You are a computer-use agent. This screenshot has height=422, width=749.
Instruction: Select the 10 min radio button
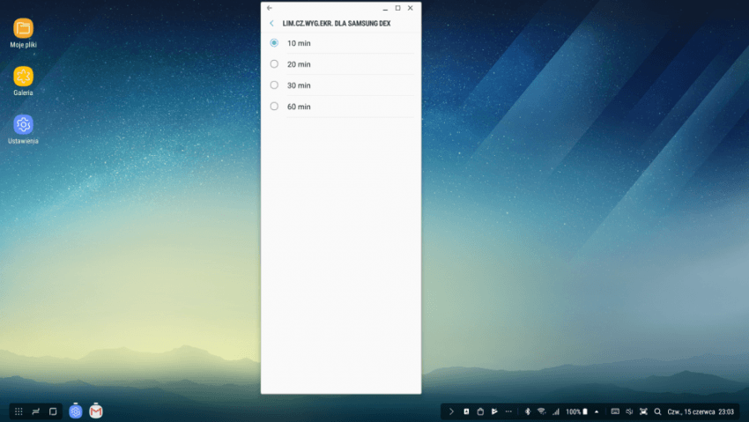tap(274, 42)
